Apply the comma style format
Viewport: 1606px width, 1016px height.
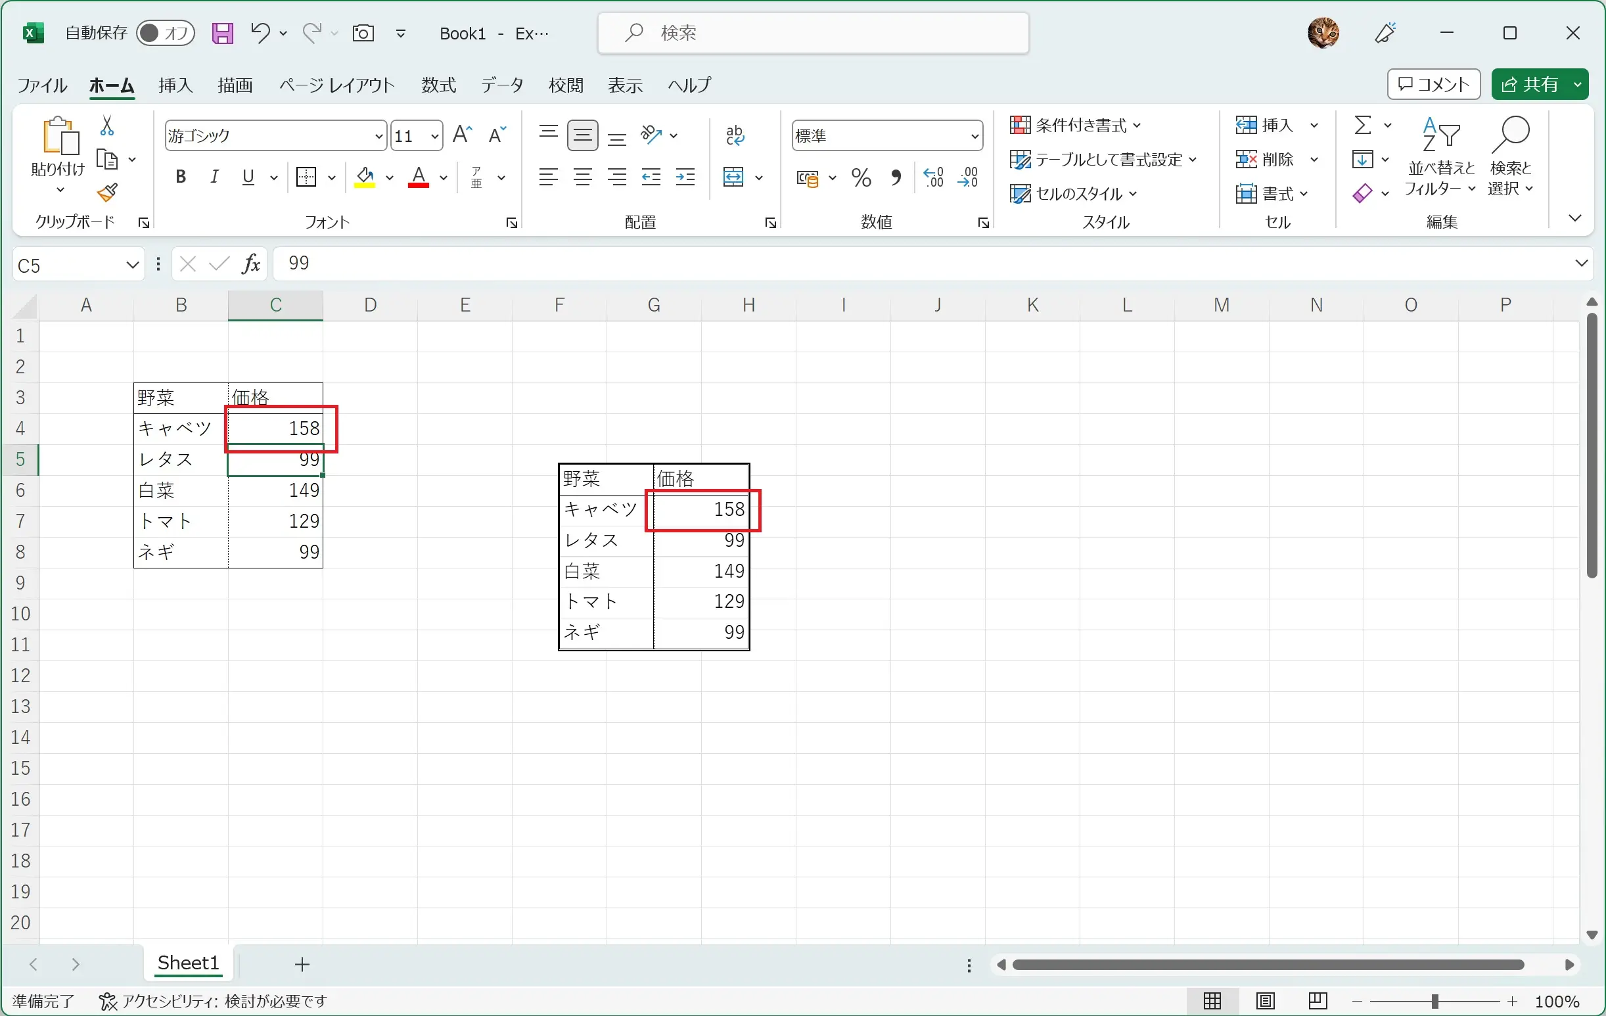coord(896,177)
